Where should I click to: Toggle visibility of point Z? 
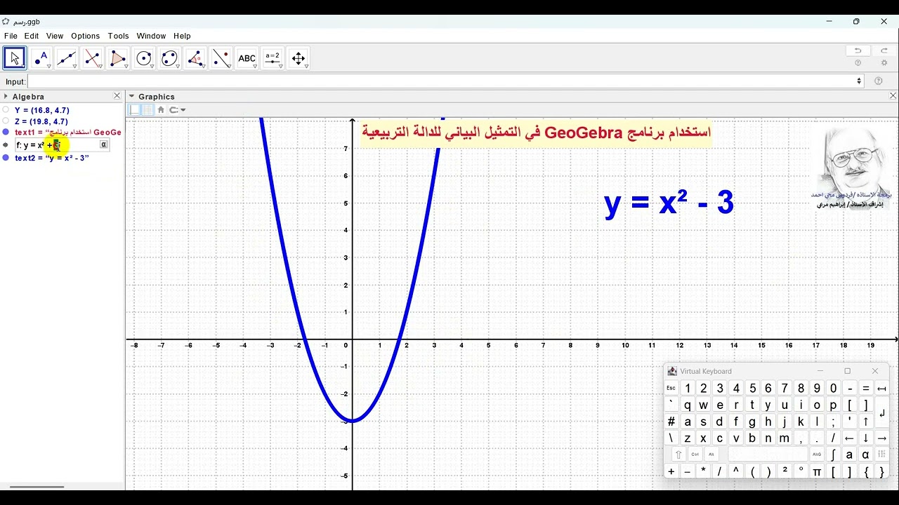pos(6,121)
